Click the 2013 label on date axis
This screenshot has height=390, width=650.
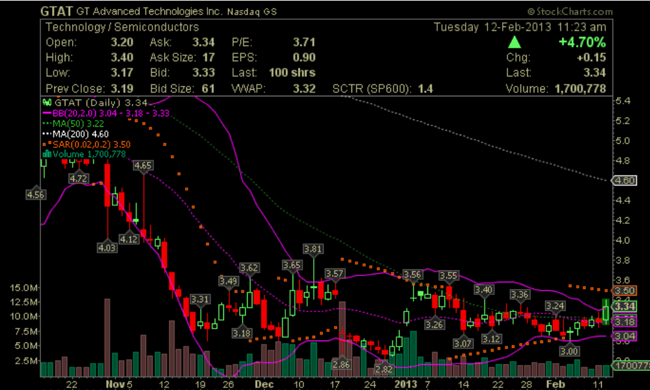[404, 383]
